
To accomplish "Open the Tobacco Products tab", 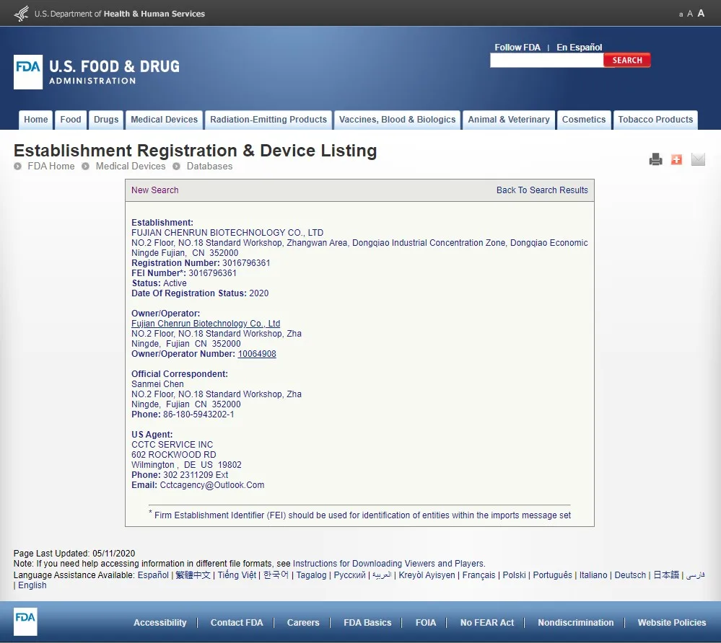I will (x=655, y=120).
